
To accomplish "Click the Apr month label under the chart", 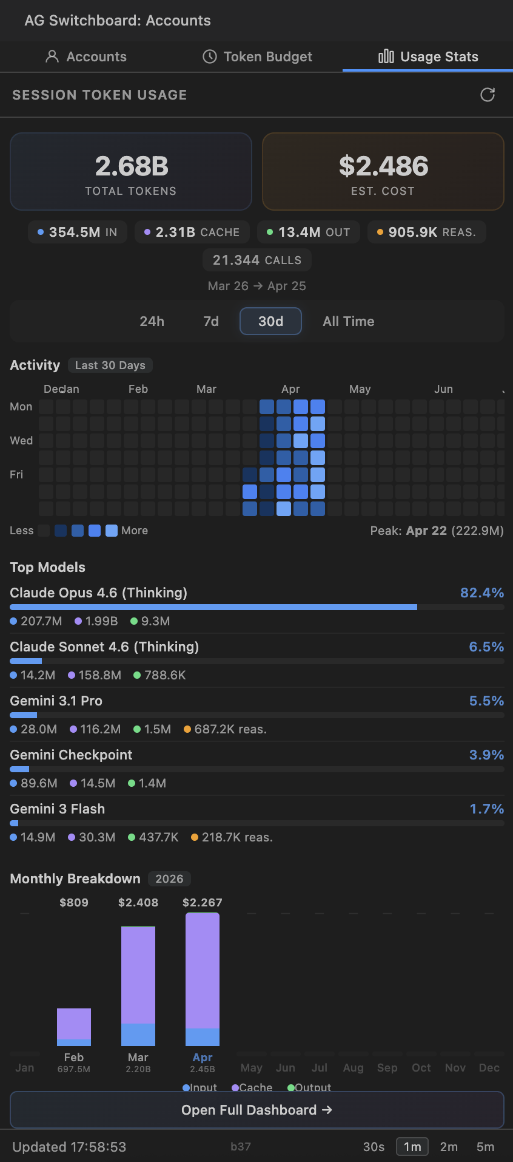I will point(203,1057).
